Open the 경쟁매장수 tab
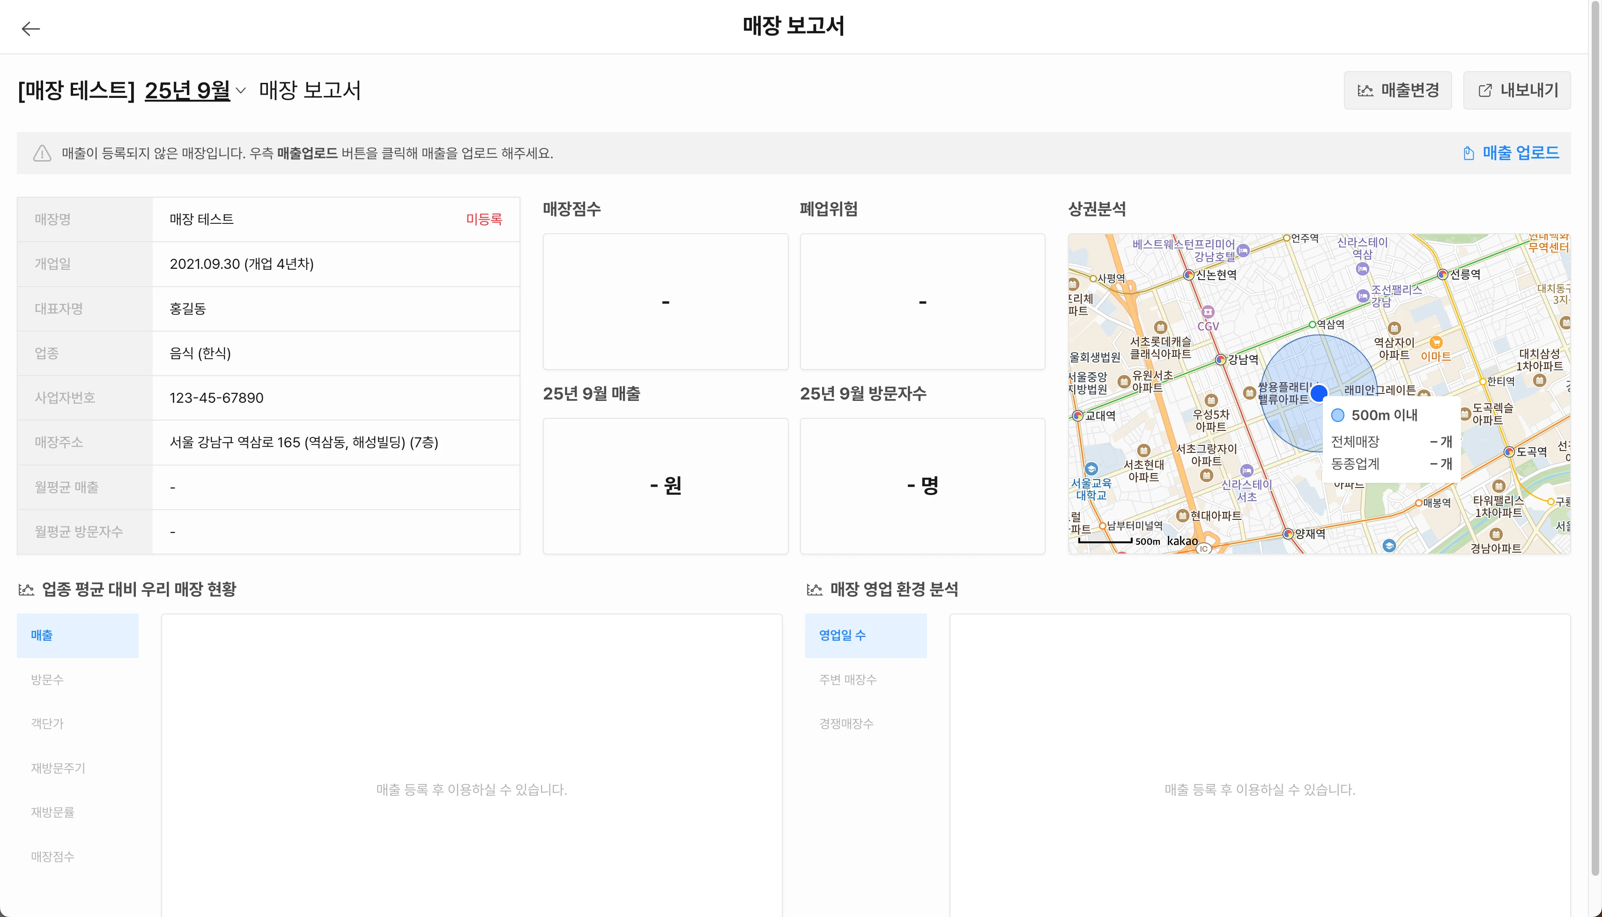1602x917 pixels. point(846,724)
